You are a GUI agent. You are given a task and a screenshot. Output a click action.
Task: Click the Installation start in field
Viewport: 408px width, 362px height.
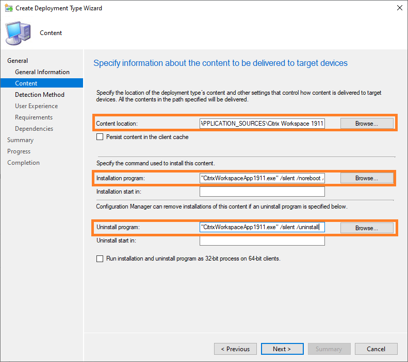point(262,192)
